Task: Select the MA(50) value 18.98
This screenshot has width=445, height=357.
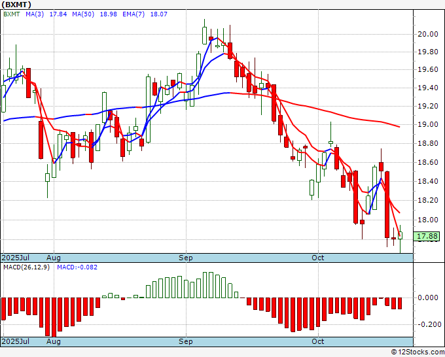Action: pyautogui.click(x=109, y=14)
